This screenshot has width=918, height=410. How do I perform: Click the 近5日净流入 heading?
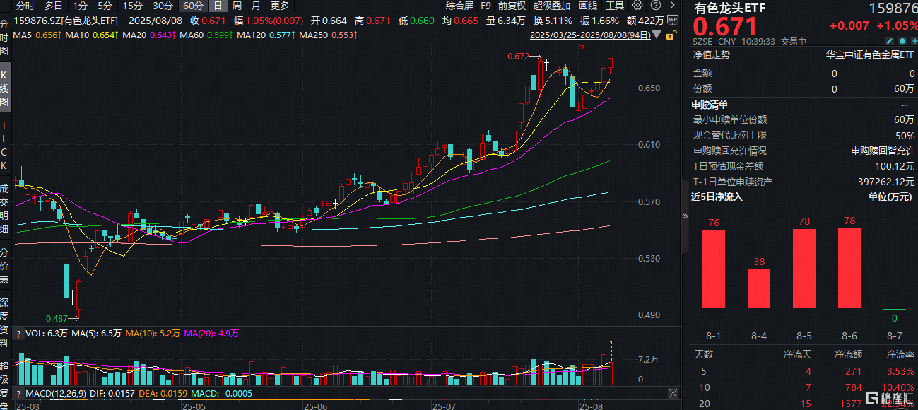pyautogui.click(x=717, y=197)
